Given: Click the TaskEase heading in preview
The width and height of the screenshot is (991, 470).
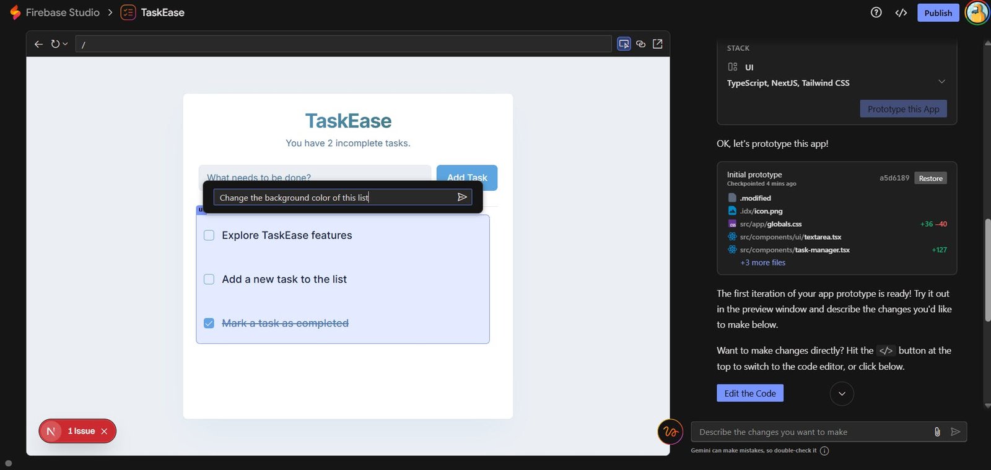Looking at the screenshot, I should (348, 121).
